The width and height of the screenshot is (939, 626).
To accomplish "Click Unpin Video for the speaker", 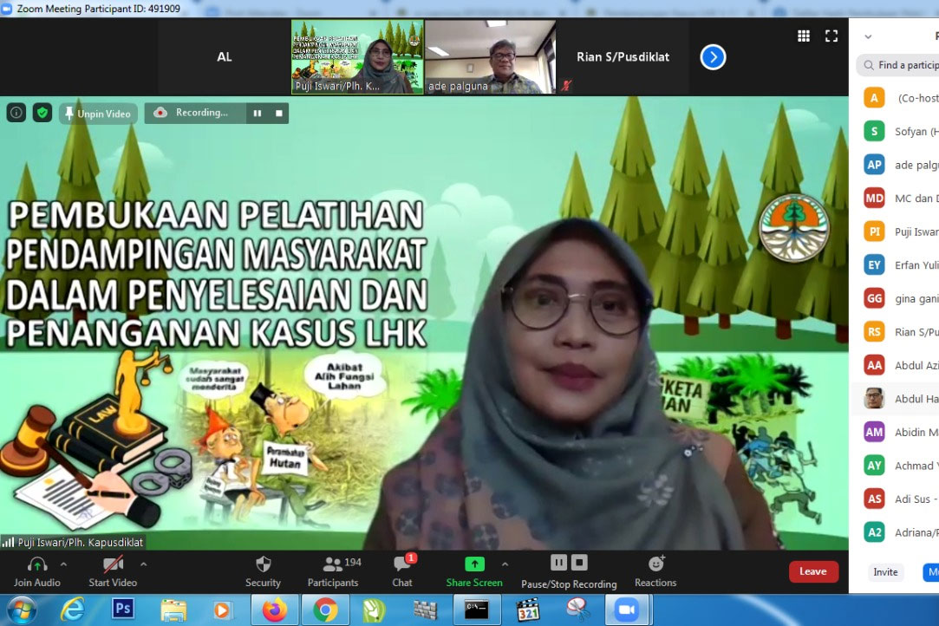I will click(x=98, y=113).
